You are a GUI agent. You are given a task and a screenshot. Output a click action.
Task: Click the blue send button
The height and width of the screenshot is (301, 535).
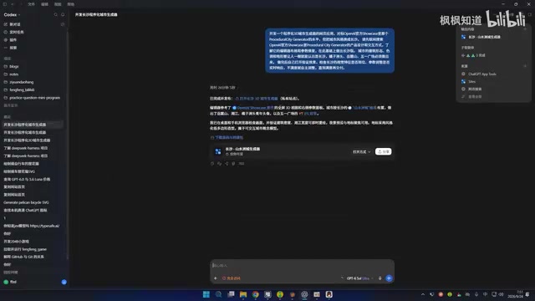(x=389, y=278)
